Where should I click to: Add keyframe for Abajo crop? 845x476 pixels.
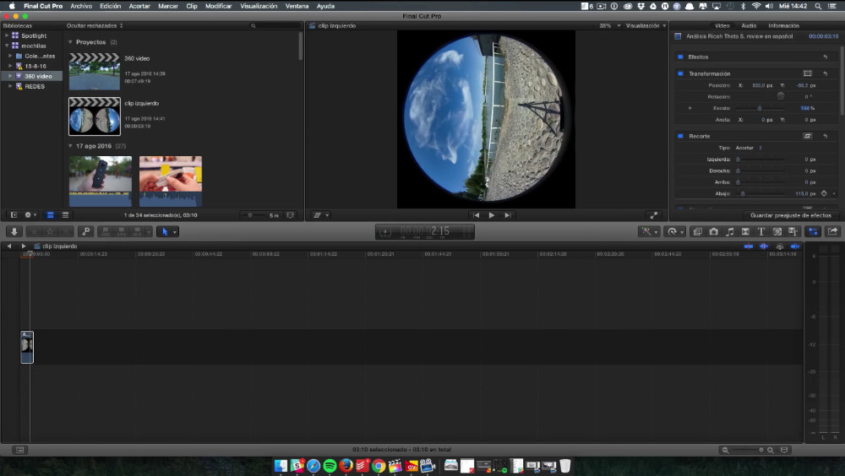[824, 193]
